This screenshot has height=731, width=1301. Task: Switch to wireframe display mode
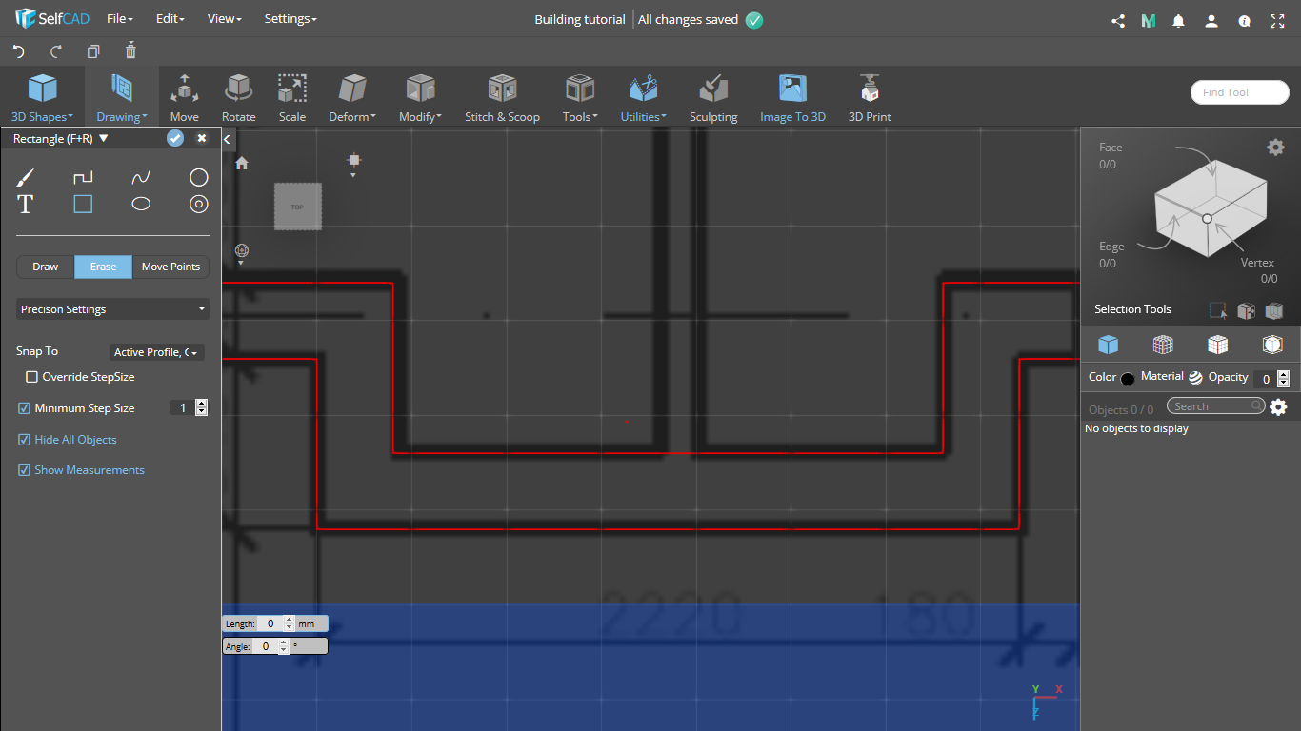point(1163,345)
